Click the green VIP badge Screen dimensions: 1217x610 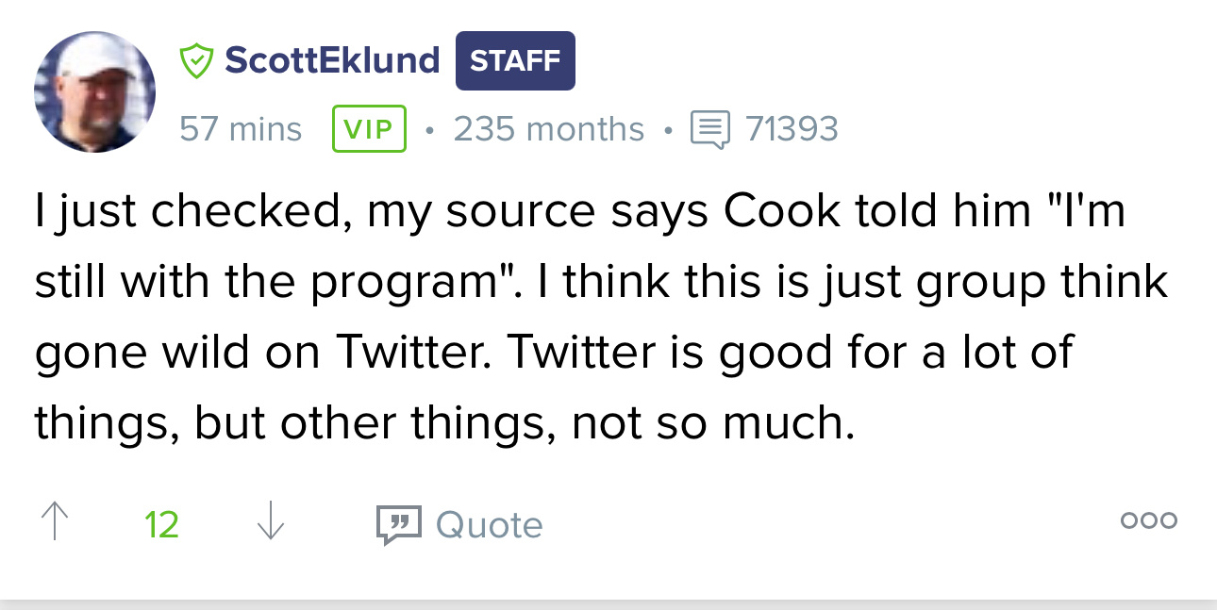pyautogui.click(x=369, y=129)
